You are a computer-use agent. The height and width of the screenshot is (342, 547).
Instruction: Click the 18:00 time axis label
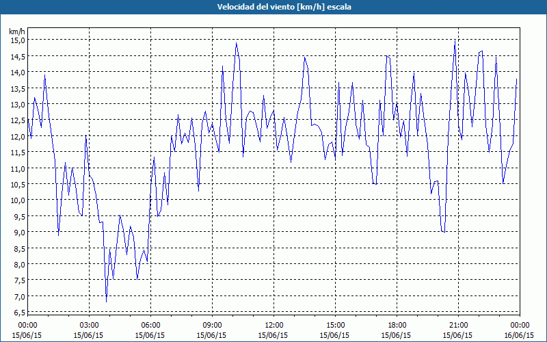click(x=397, y=326)
